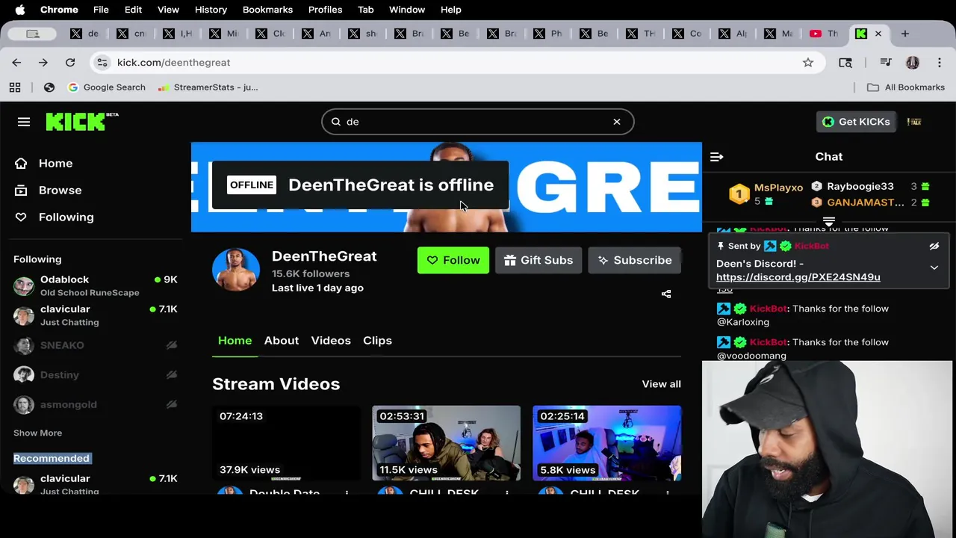Open DeenTheGreat's profile avatar
The height and width of the screenshot is (538, 956).
click(236, 269)
